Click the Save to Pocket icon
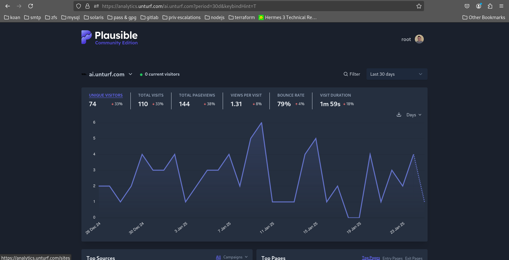The image size is (509, 260). 467,6
